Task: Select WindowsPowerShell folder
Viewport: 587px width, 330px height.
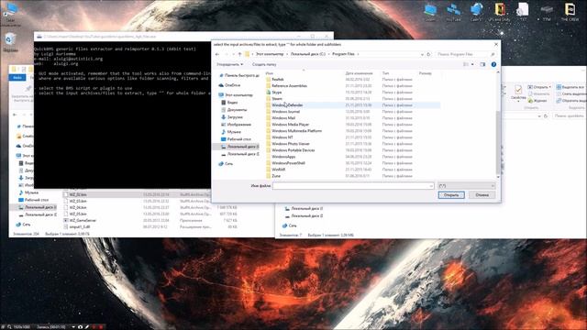Action: point(288,163)
